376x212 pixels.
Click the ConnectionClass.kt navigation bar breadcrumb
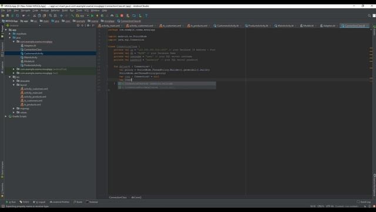click(129, 21)
